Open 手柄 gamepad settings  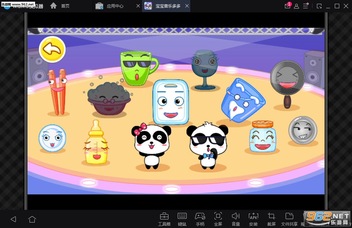click(x=200, y=218)
